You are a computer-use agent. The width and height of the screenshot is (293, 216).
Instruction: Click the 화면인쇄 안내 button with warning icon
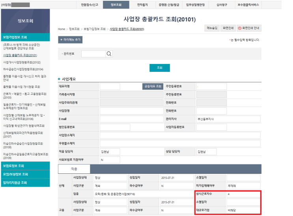(249, 28)
